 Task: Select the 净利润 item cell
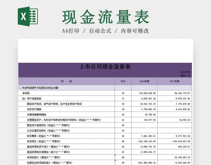[67, 93]
